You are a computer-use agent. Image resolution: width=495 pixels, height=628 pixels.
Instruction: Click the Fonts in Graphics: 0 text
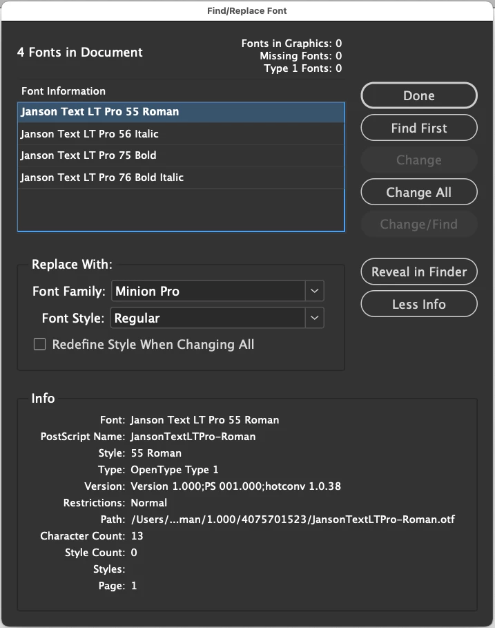(291, 44)
